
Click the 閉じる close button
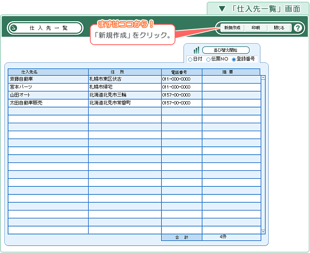click(279, 28)
